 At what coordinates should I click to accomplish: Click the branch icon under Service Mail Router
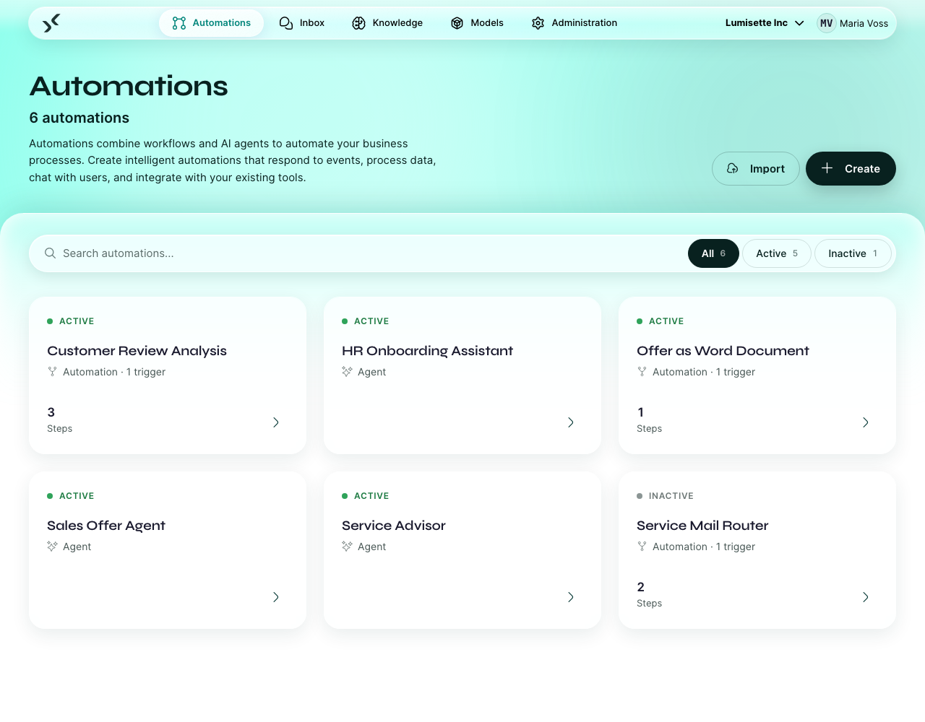pos(642,547)
